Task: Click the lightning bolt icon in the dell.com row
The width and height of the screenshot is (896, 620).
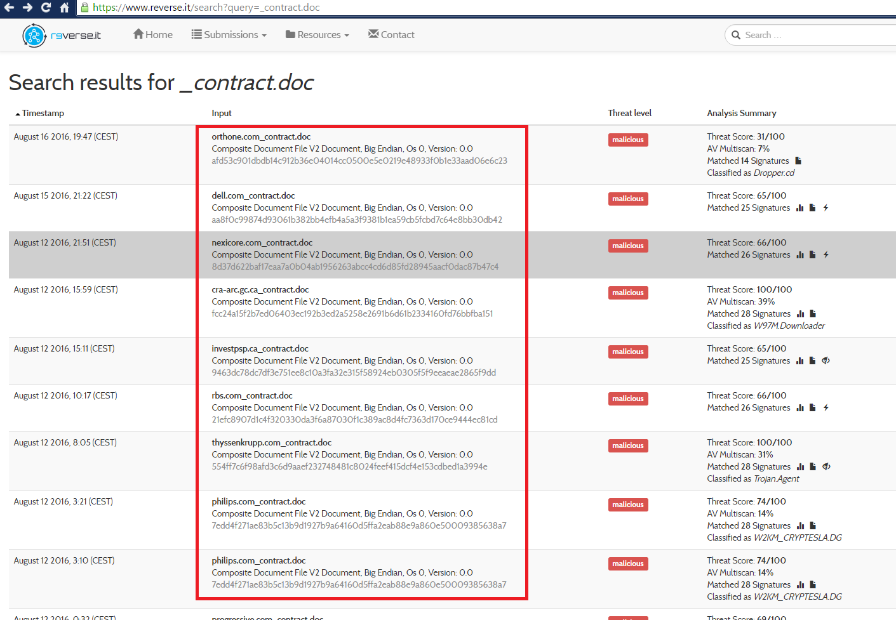Action: pos(826,208)
